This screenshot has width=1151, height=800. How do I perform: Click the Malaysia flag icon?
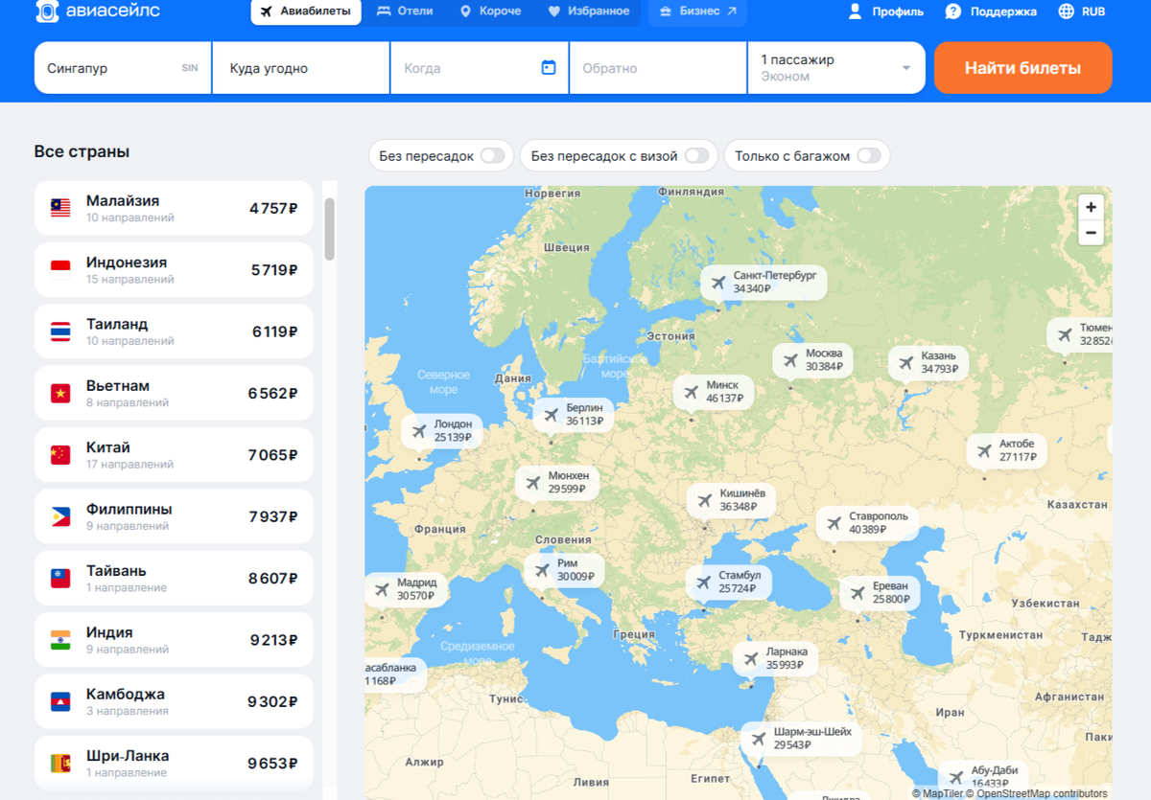(x=60, y=208)
